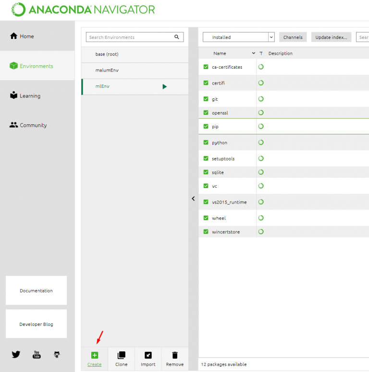
Task: Open the Installed filter dropdown
Action: (239, 37)
